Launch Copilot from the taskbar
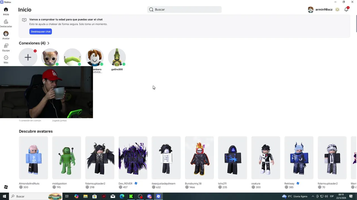The width and height of the screenshot is (357, 200). pyautogui.click(x=76, y=196)
